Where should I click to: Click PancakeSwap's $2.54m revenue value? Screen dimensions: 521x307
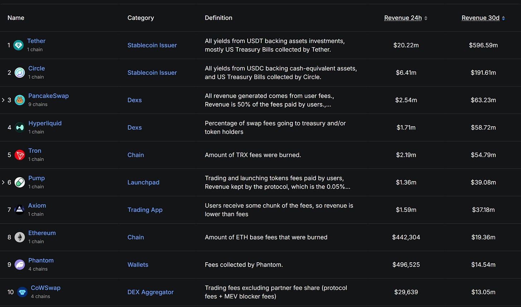tap(406, 100)
